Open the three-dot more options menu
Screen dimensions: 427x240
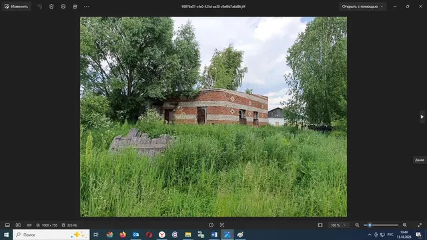point(87,7)
